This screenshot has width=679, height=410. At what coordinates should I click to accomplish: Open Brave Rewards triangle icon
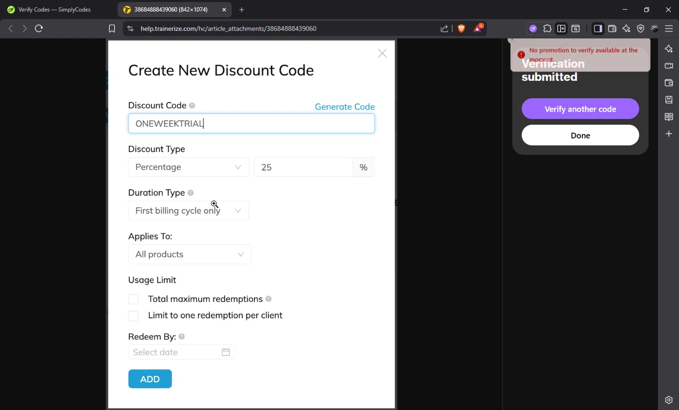(x=478, y=28)
